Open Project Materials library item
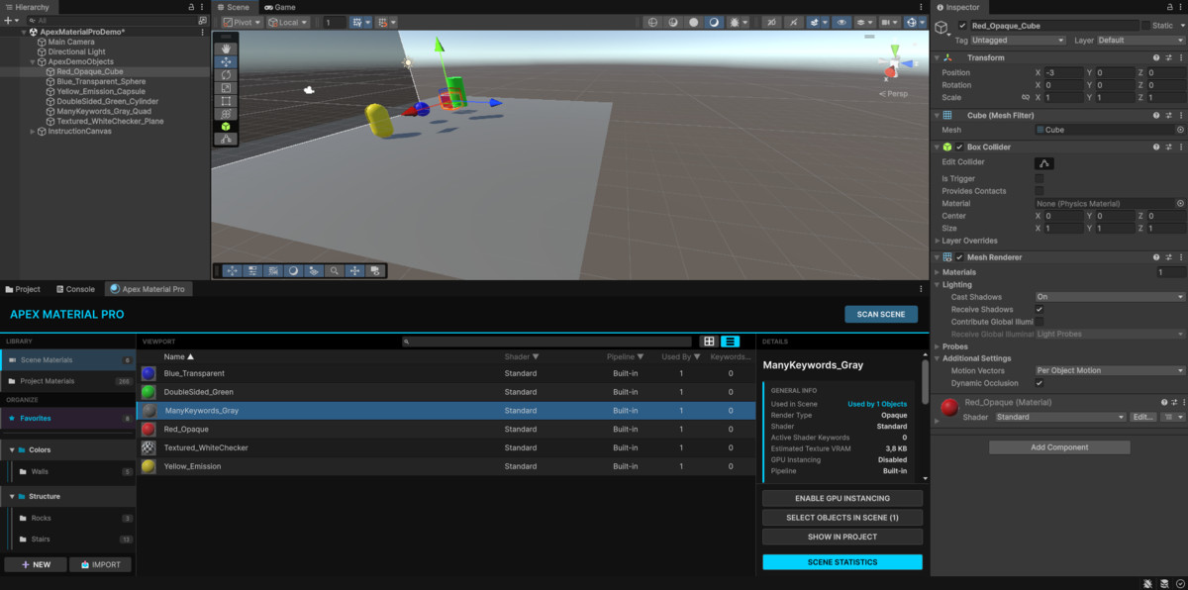1188x590 pixels. 67,381
